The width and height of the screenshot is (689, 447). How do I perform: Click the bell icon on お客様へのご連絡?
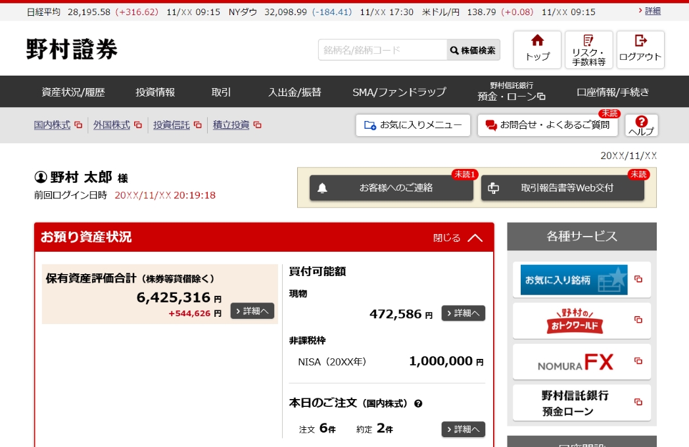point(322,188)
